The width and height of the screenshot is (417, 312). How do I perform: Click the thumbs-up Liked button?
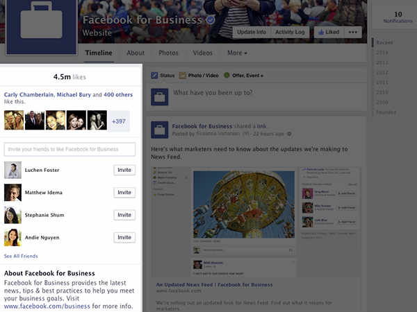(329, 32)
